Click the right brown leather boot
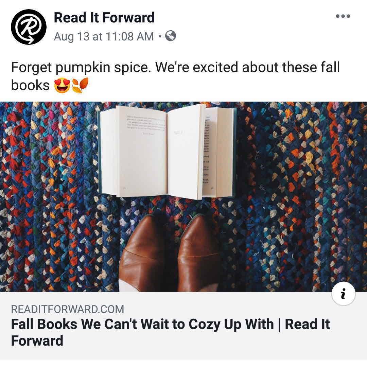The image size is (367, 367). [199, 253]
